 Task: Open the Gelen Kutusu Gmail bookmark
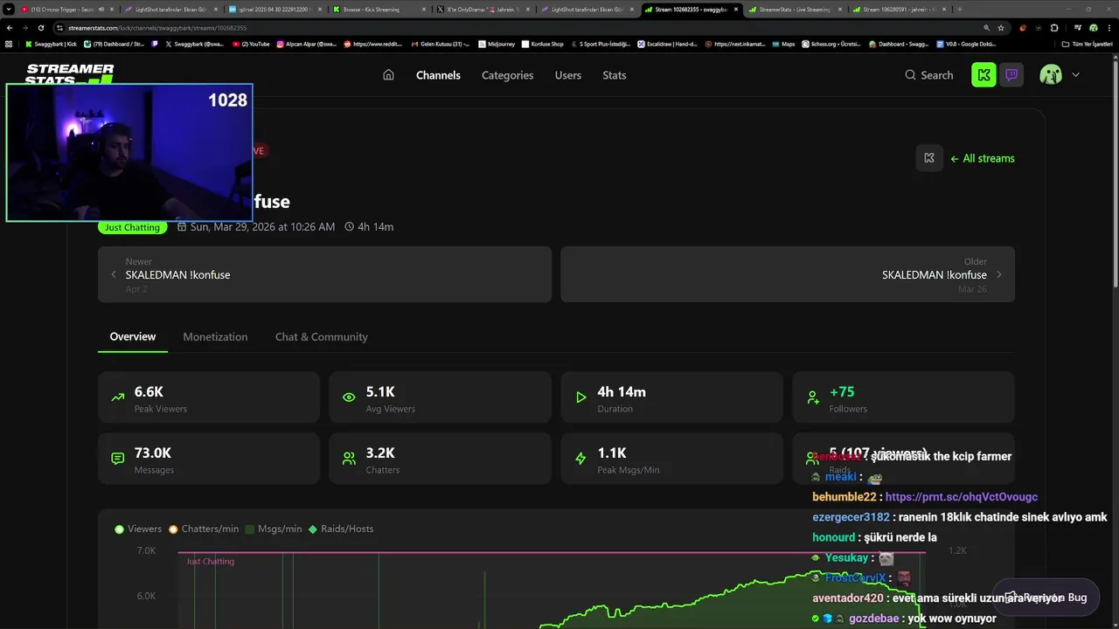pos(440,44)
